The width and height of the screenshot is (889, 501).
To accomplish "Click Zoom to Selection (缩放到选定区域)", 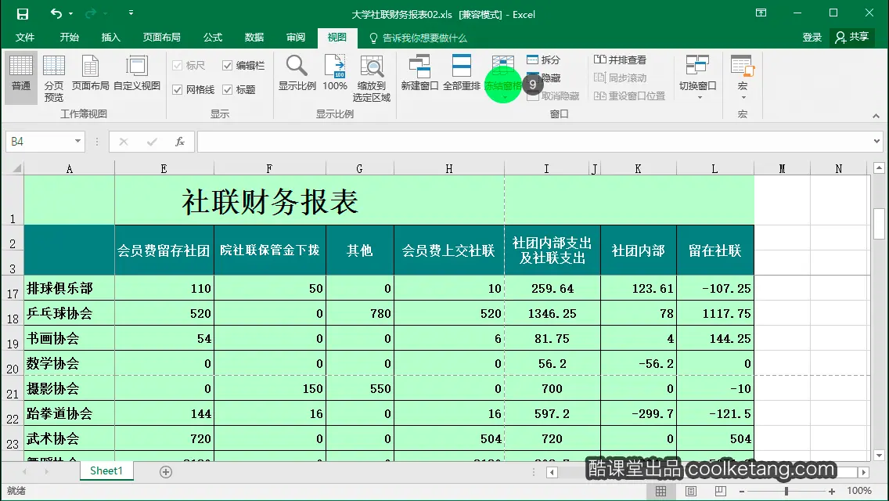I will (372, 78).
